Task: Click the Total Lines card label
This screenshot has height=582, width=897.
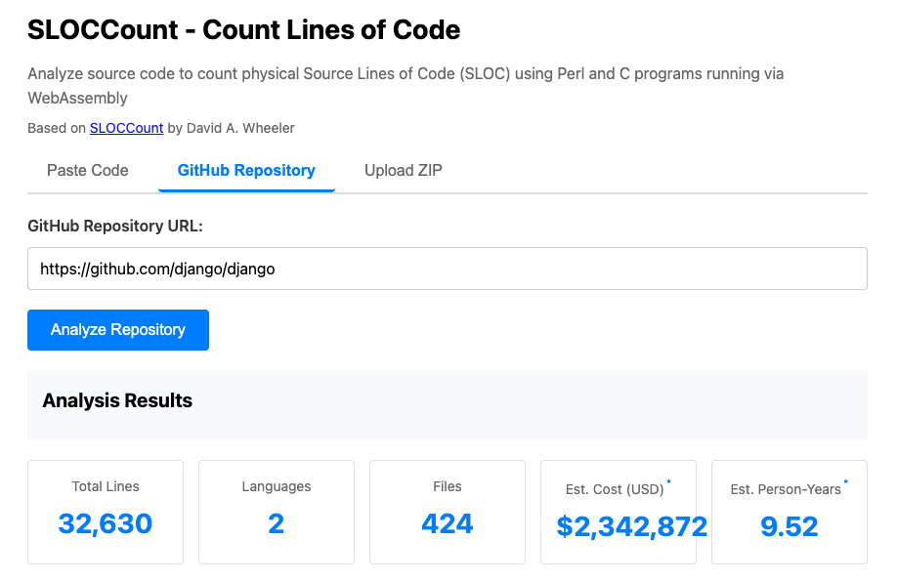Action: 106,486
